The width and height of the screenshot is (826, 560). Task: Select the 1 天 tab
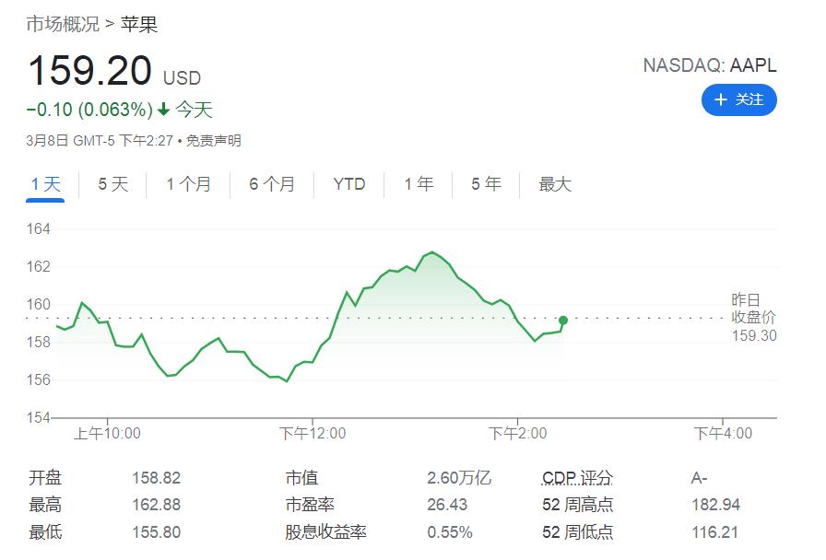click(45, 184)
